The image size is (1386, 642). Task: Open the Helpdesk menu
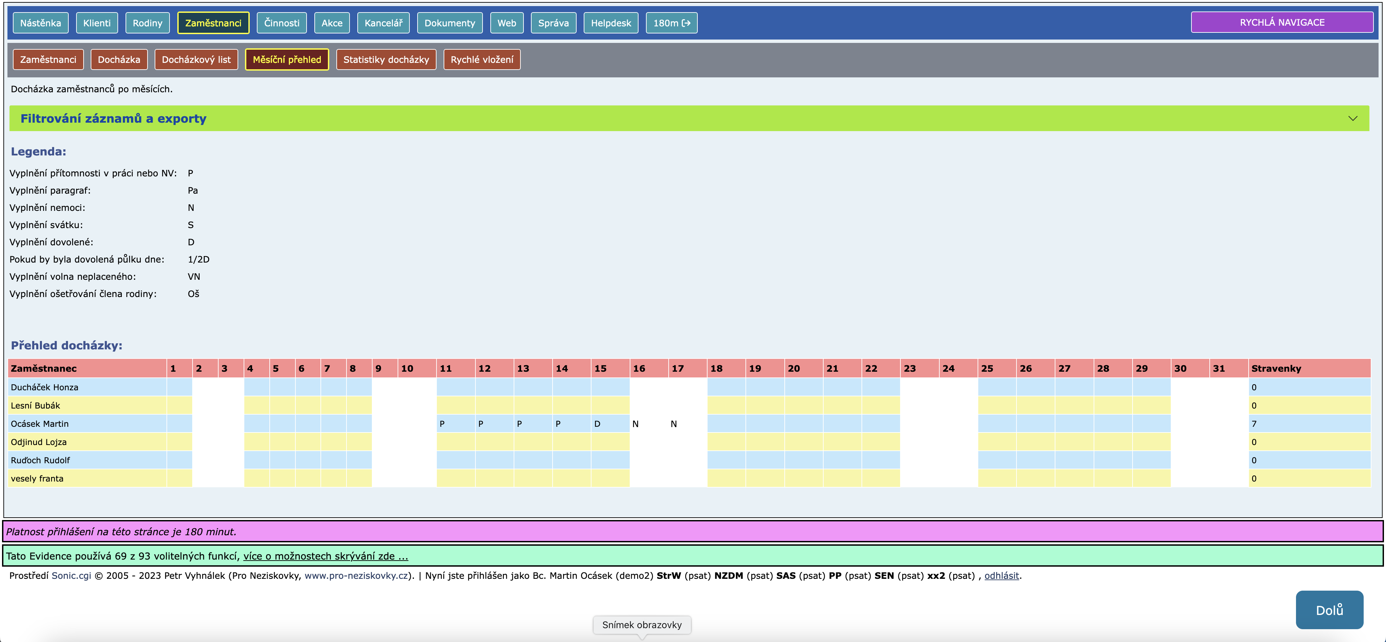point(611,23)
